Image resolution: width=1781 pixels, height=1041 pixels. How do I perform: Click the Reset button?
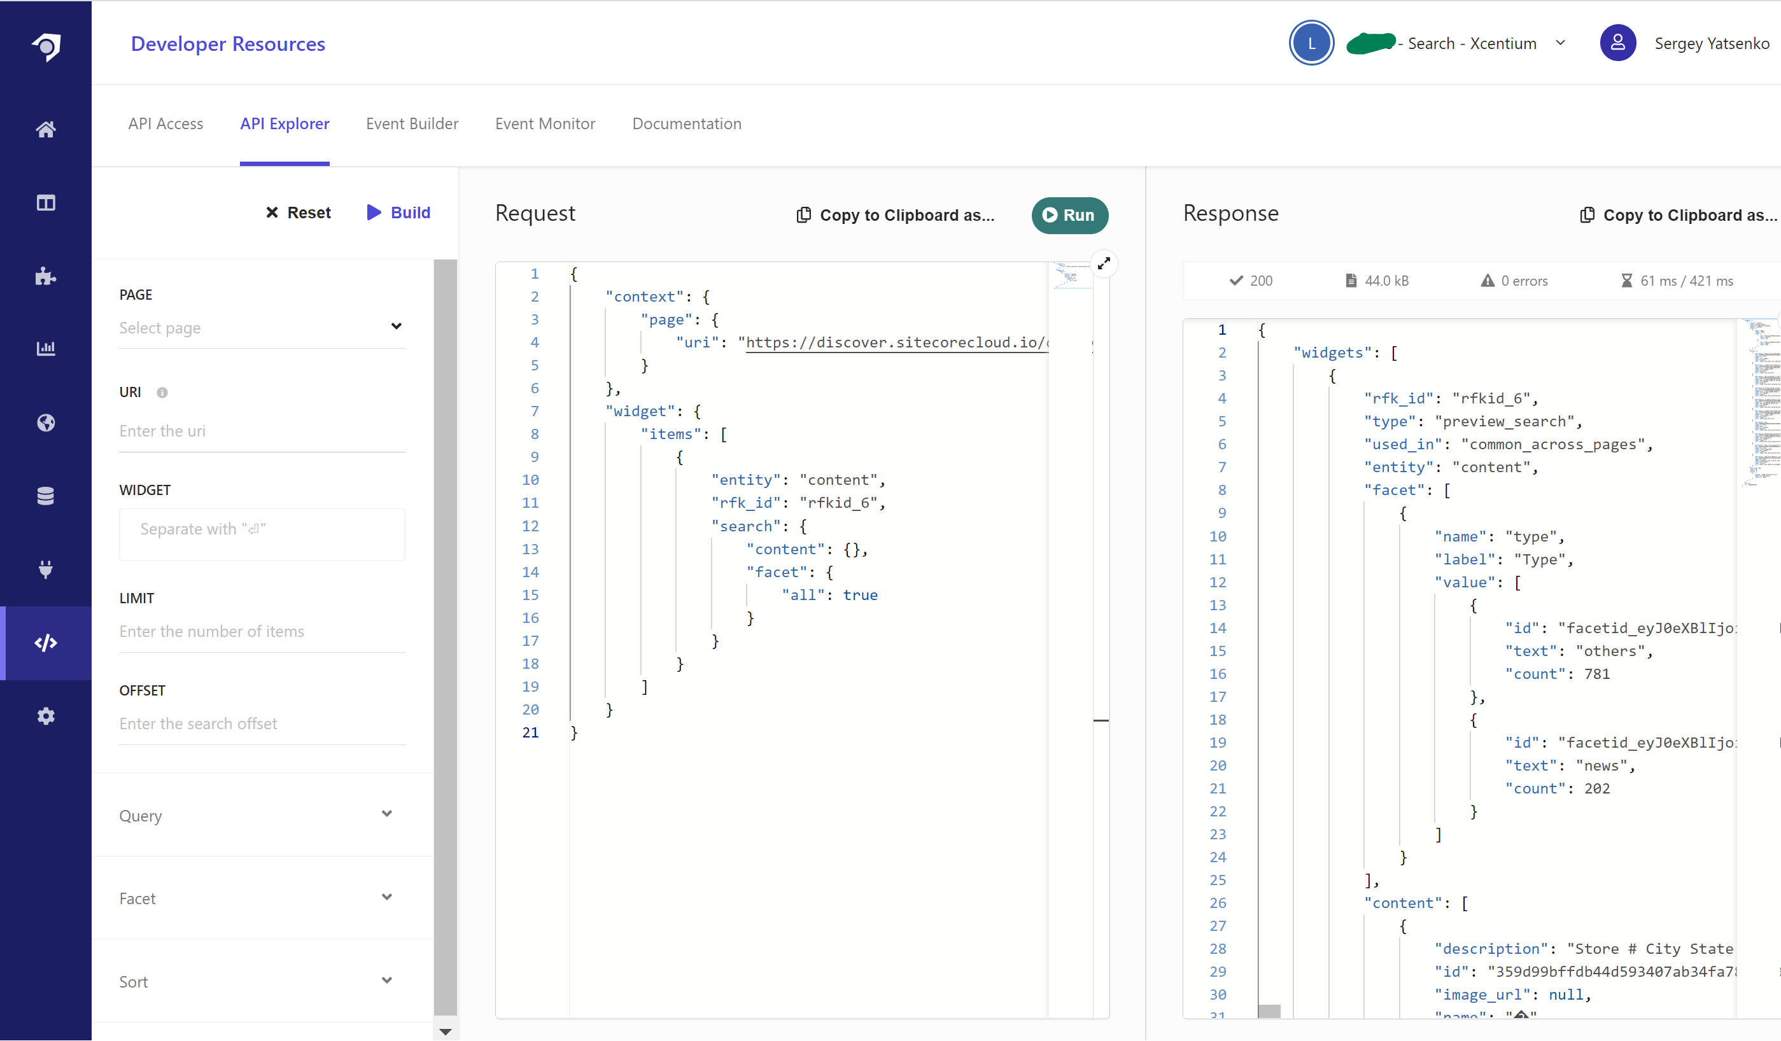(x=299, y=213)
